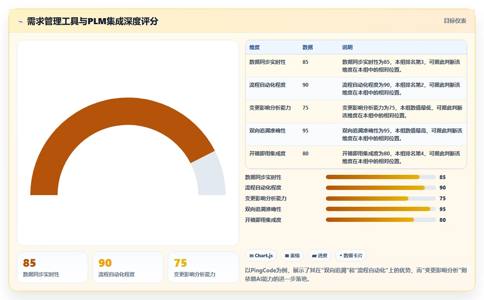484x300 pixels.
Task: Click the 进度 tag chip
Action: (x=319, y=256)
